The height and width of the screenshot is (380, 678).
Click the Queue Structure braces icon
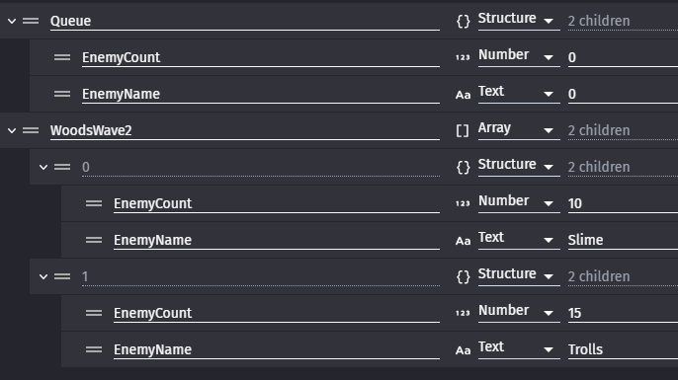coord(464,21)
